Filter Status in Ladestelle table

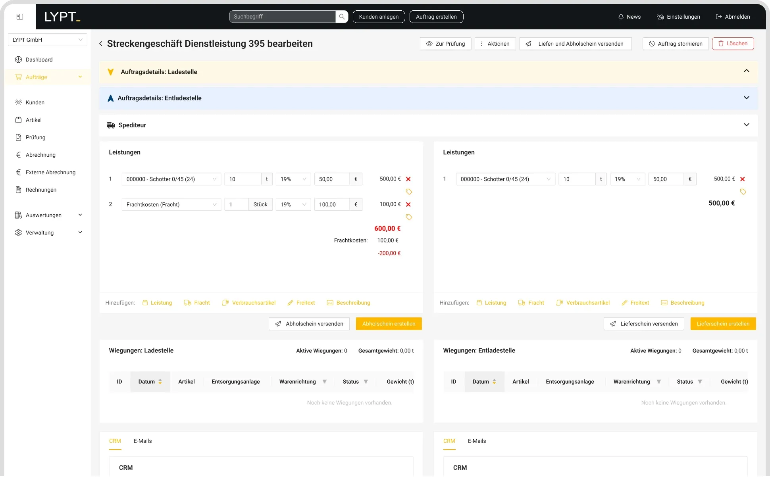coord(366,382)
